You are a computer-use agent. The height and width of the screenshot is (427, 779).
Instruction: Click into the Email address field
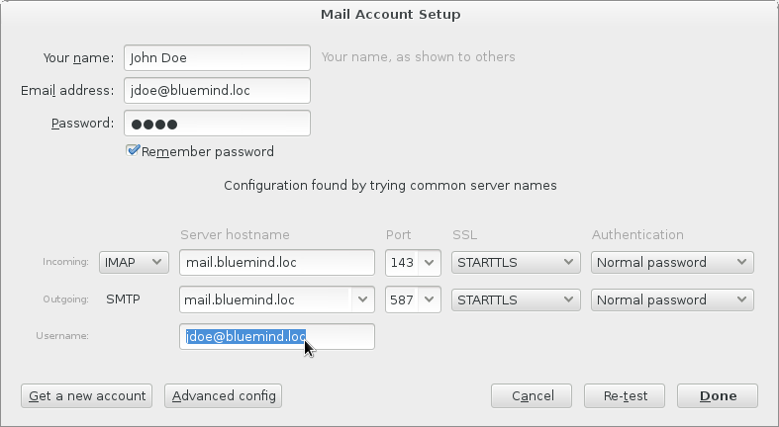[x=217, y=90]
